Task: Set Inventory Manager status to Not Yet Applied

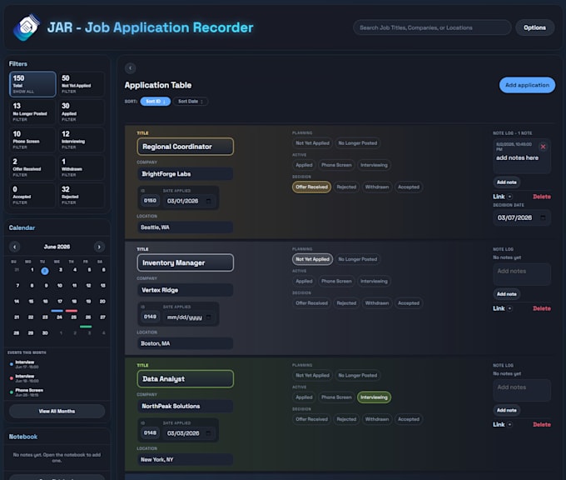Action: coord(312,259)
